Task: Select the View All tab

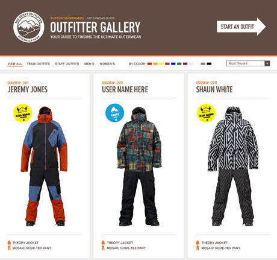Action: tap(15, 64)
